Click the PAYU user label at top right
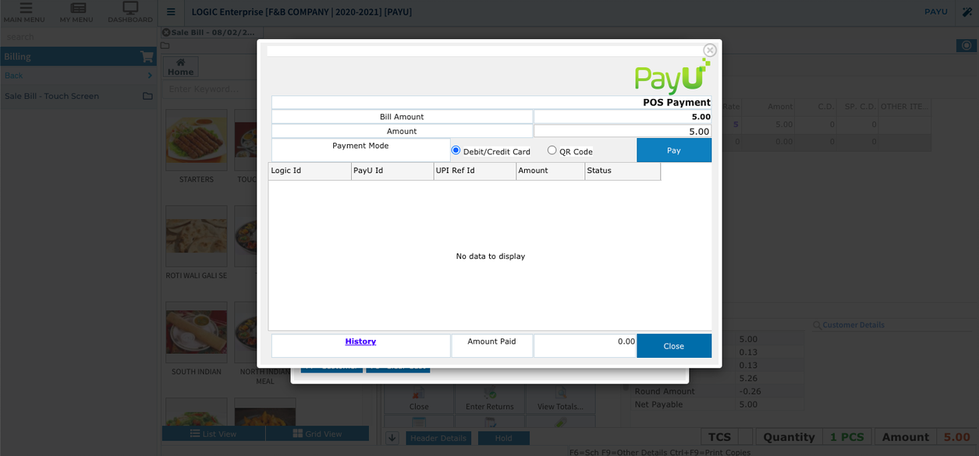979x456 pixels. [935, 12]
